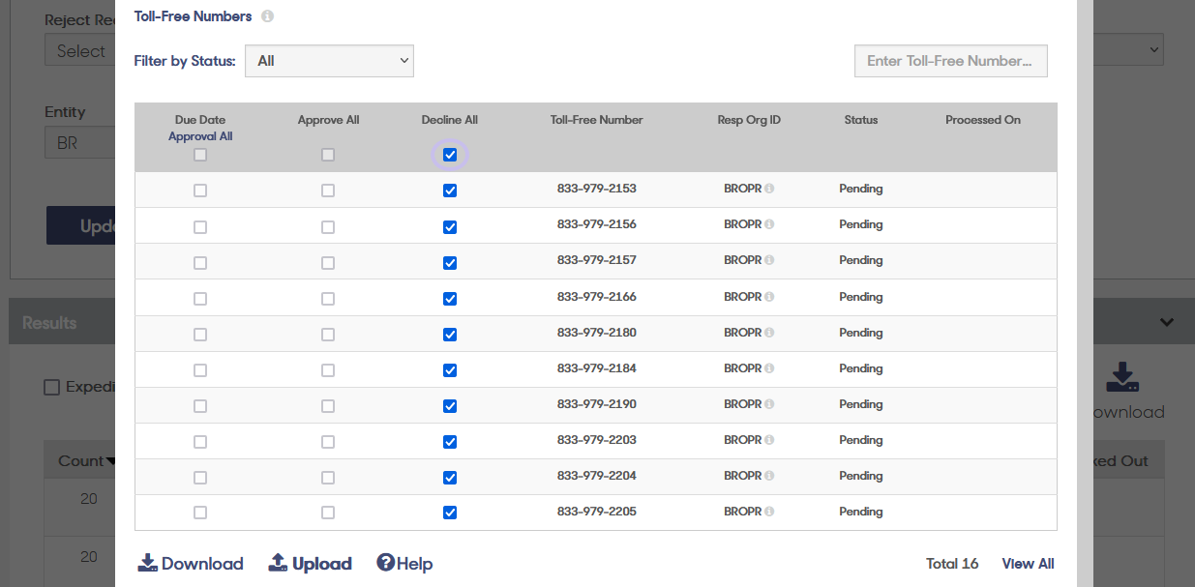Check the Approve All header checkbox
Viewport: 1195px width, 587px height.
click(x=328, y=154)
